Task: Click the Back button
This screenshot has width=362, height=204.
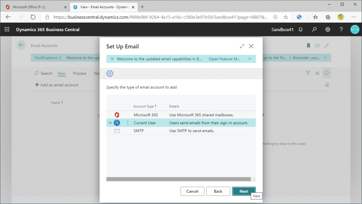Action: [218, 191]
